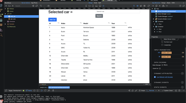Select the get_cars API action
This screenshot has width=186, height=103.
tap(13, 19)
